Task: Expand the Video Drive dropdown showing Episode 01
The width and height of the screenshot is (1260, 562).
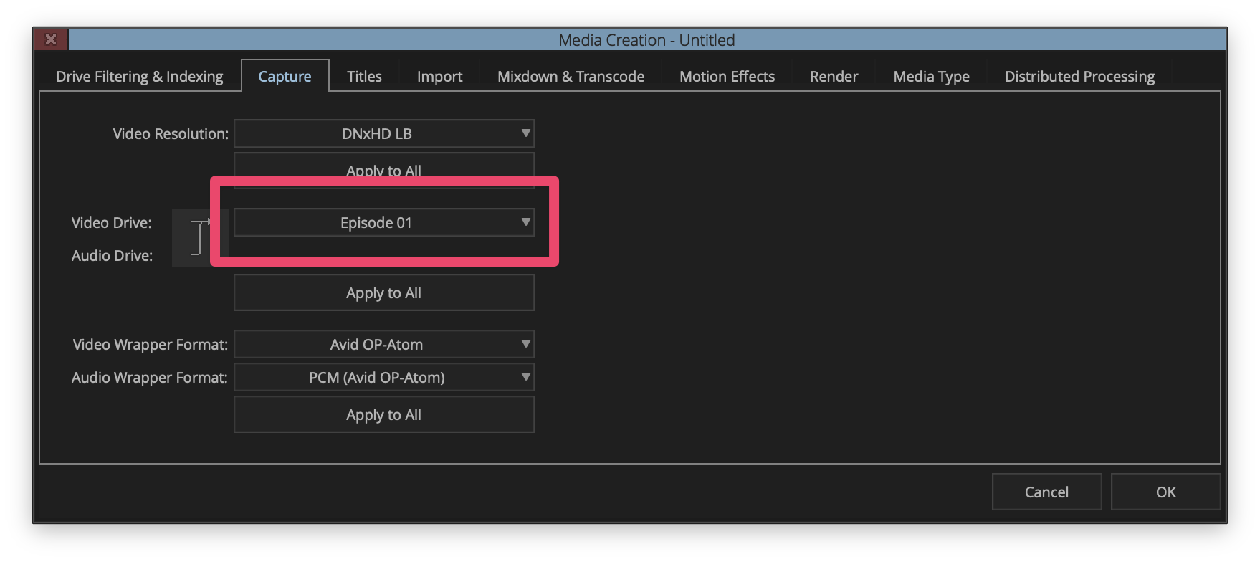Action: coord(383,223)
